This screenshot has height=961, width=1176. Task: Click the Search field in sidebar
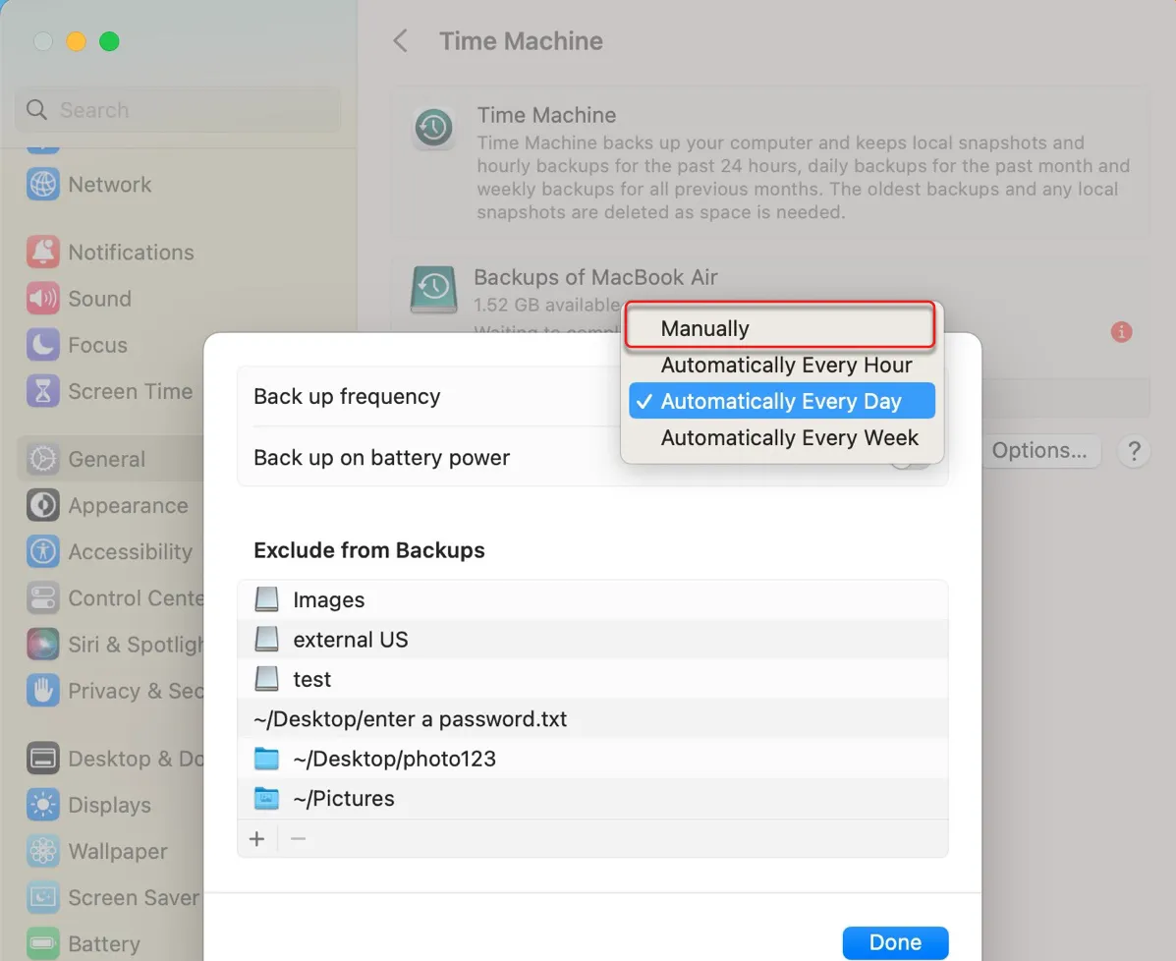pyautogui.click(x=178, y=109)
